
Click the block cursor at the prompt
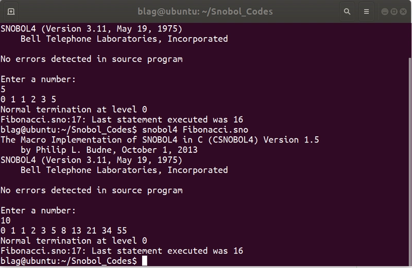[145, 261]
